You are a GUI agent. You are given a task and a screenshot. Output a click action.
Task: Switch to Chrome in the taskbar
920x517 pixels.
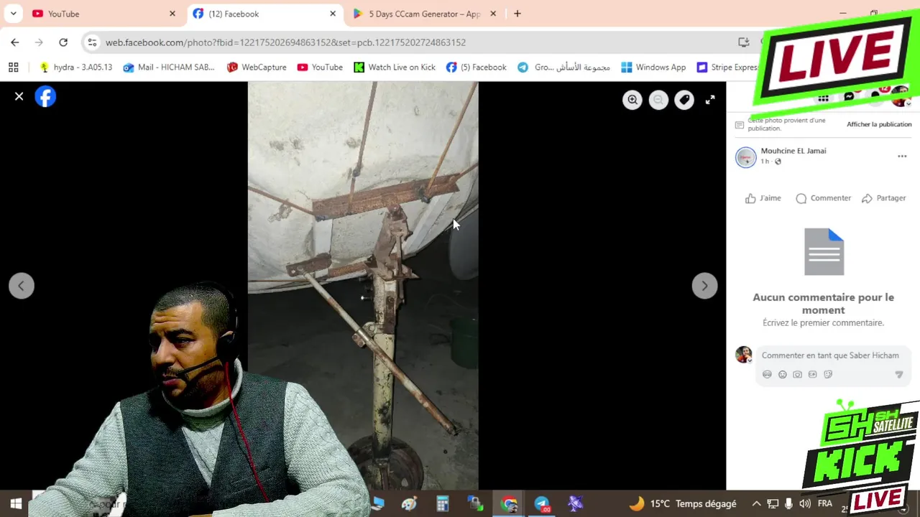point(509,504)
